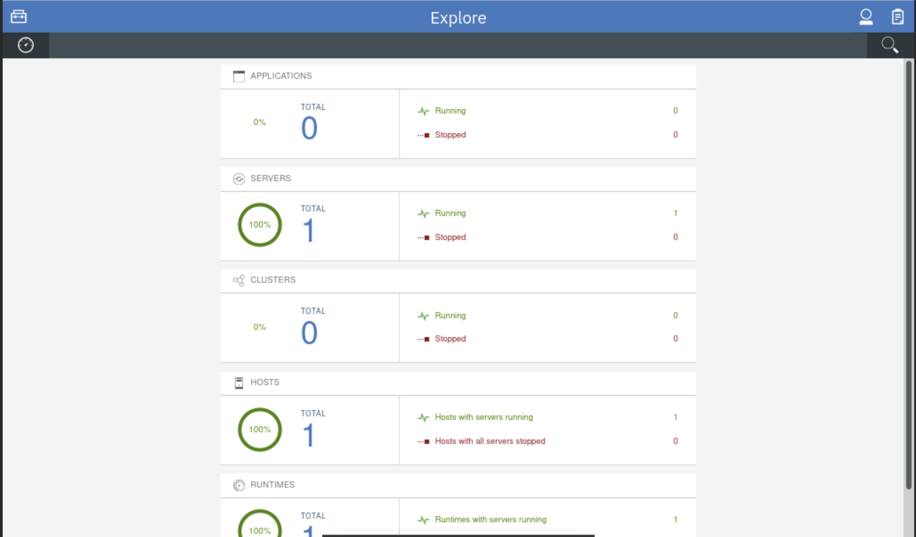Screen dimensions: 916x537
Task: Select the Hosts with servers running link
Action: pyautogui.click(x=483, y=417)
